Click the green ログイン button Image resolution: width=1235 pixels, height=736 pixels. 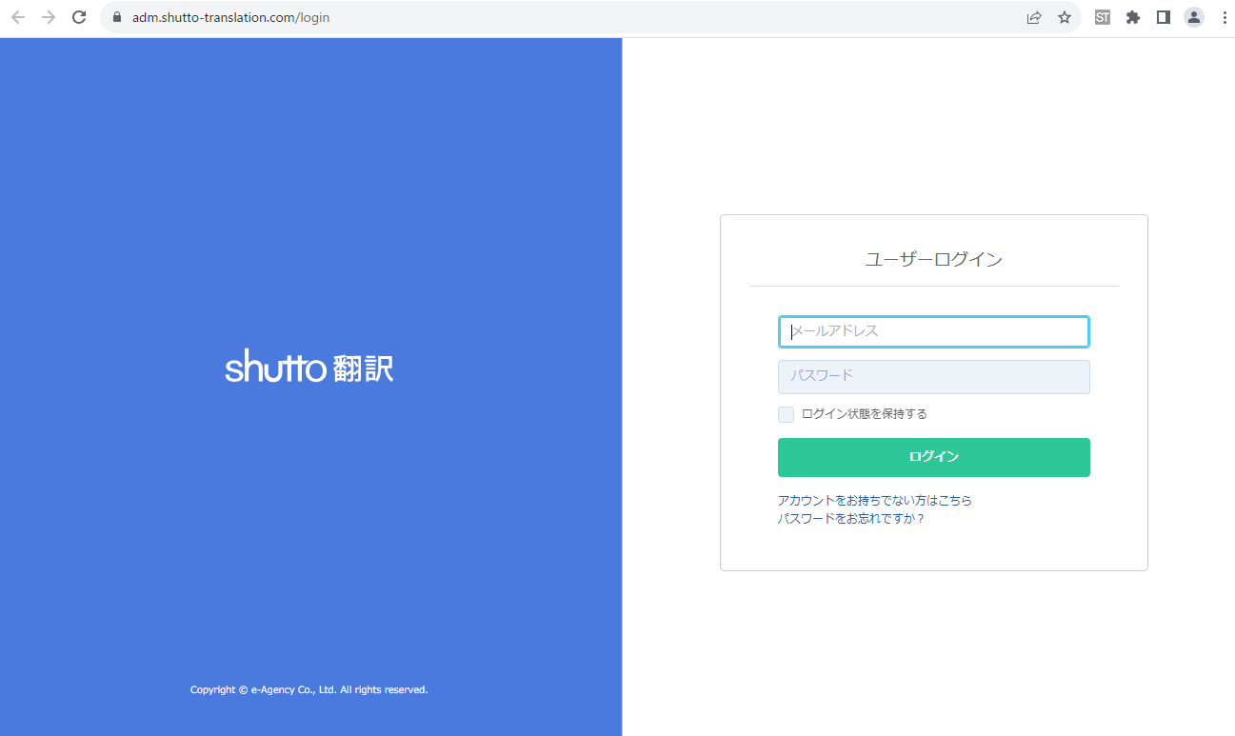click(x=933, y=457)
